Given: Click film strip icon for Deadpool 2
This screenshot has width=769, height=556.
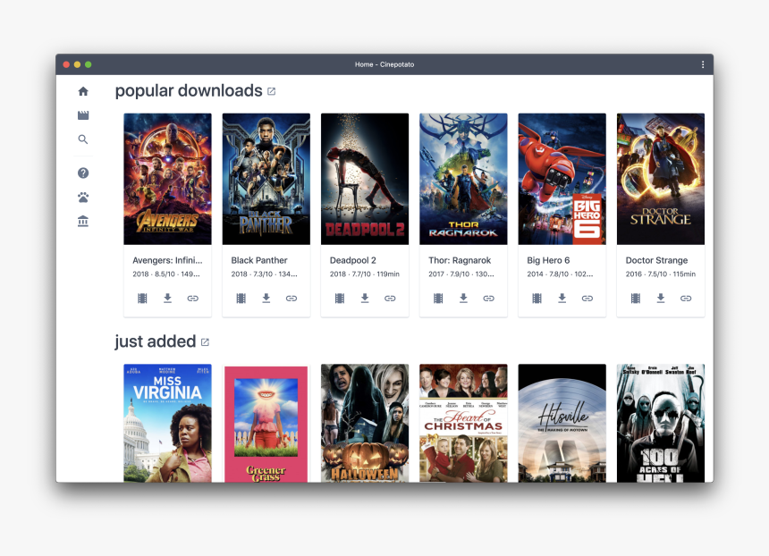Looking at the screenshot, I should tap(340, 298).
